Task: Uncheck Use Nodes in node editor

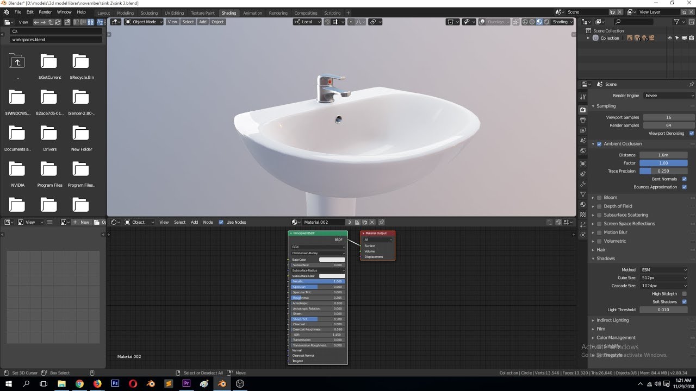Action: (221, 222)
